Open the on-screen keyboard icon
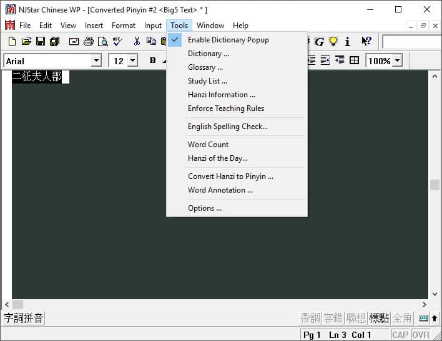The image size is (442, 341). pyautogui.click(x=424, y=318)
